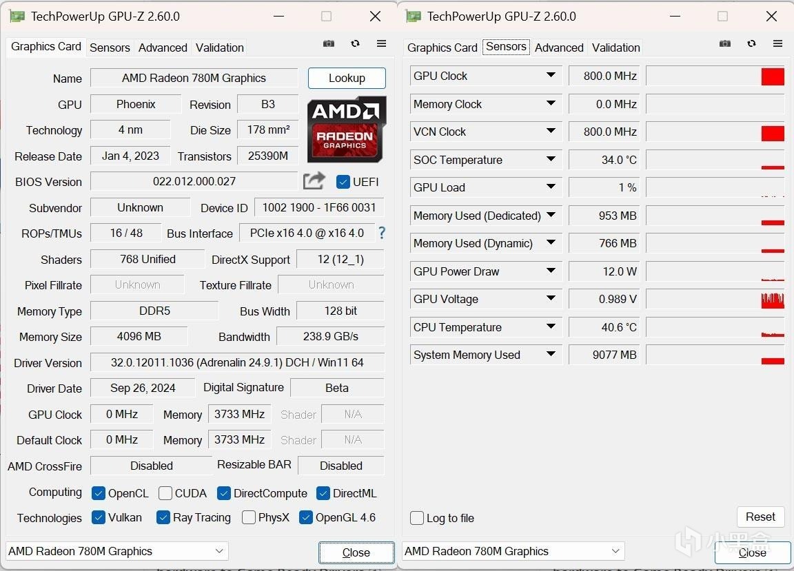
Task: Toggle the UEFI checkbox
Action: 343,182
